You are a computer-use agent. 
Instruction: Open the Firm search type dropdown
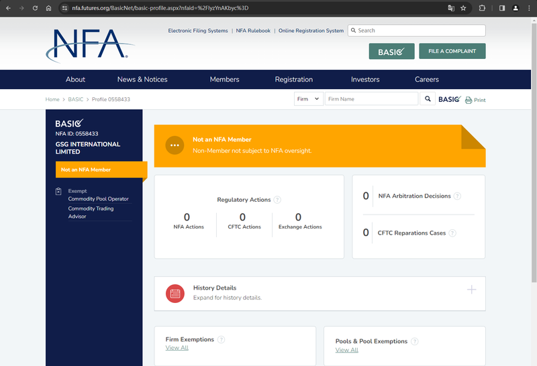pyautogui.click(x=309, y=99)
